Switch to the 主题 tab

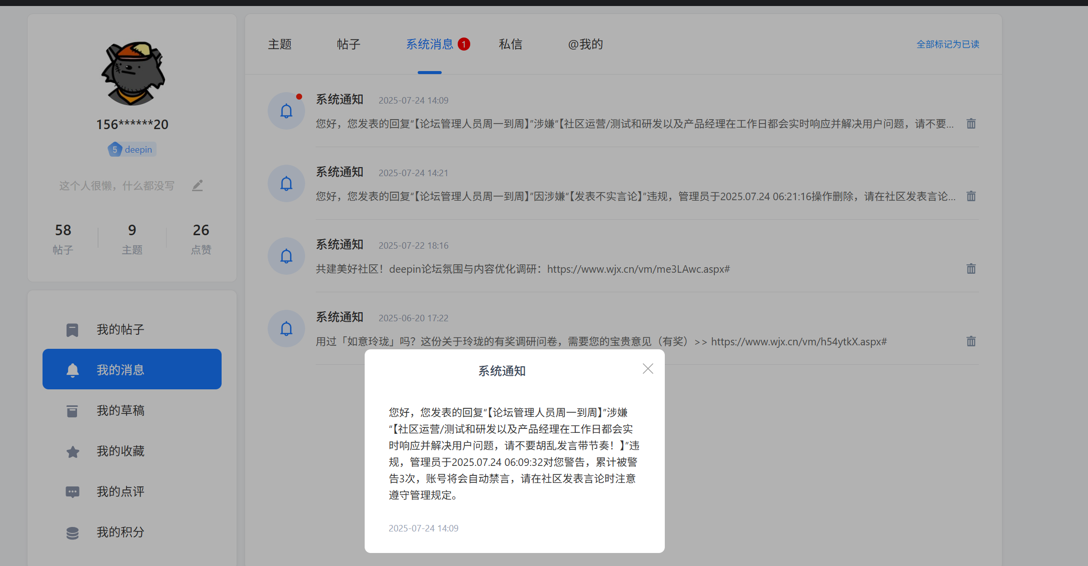[x=280, y=45]
